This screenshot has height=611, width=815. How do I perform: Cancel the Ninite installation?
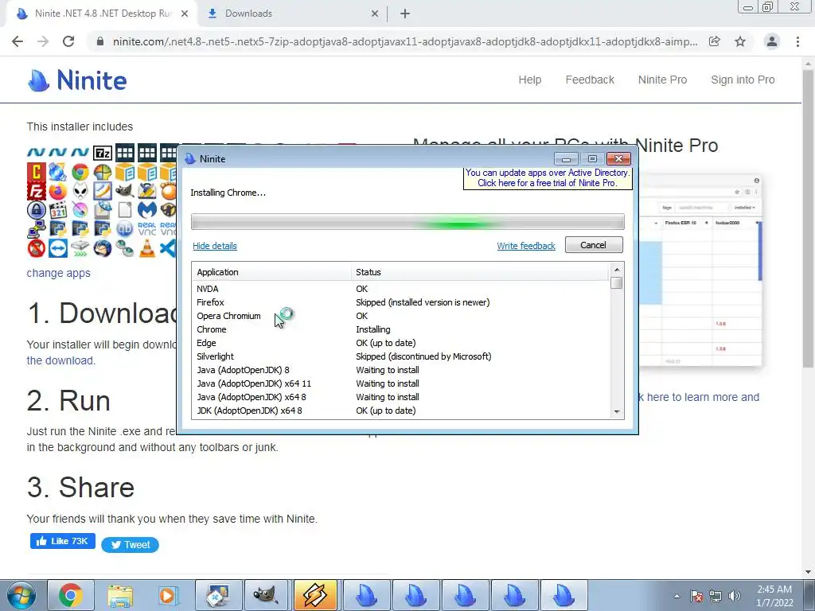[594, 245]
